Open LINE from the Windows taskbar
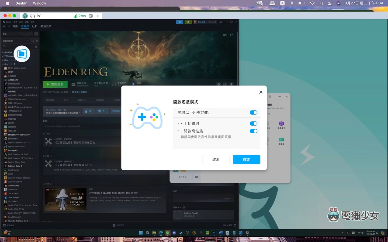The width and height of the screenshot is (388, 242). (168, 233)
